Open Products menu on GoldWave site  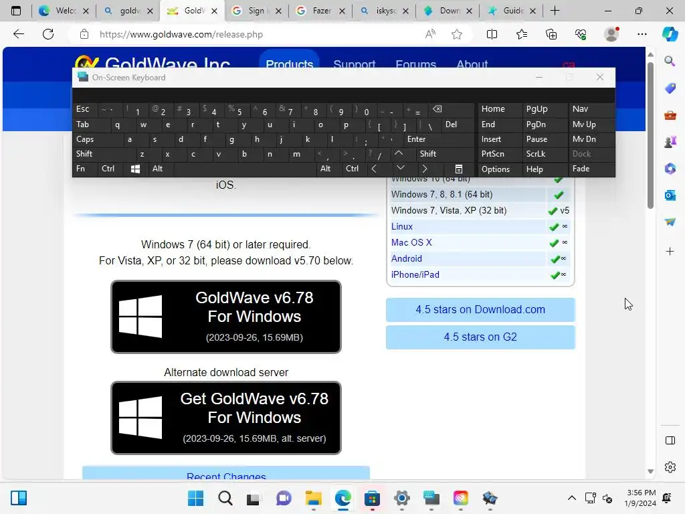[x=289, y=64]
